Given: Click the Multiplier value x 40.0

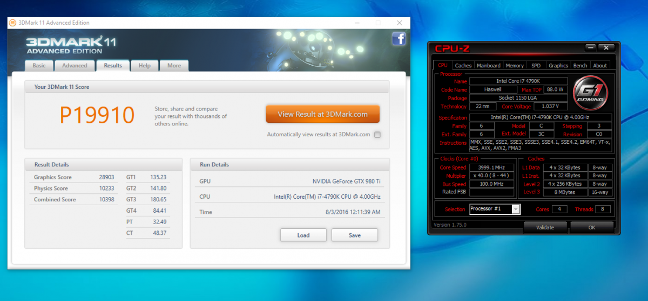Looking at the screenshot, I should tap(491, 176).
